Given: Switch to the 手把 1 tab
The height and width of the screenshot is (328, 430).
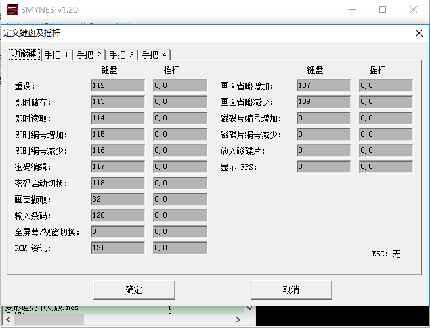Looking at the screenshot, I should point(57,55).
